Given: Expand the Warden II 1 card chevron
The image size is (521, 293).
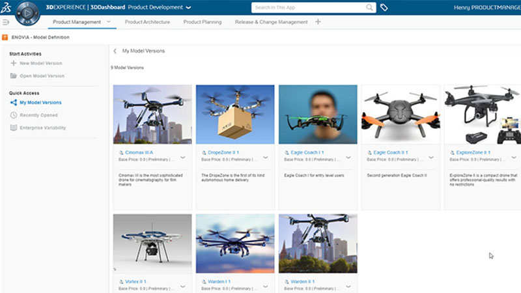Looking at the screenshot, I should (x=348, y=286).
